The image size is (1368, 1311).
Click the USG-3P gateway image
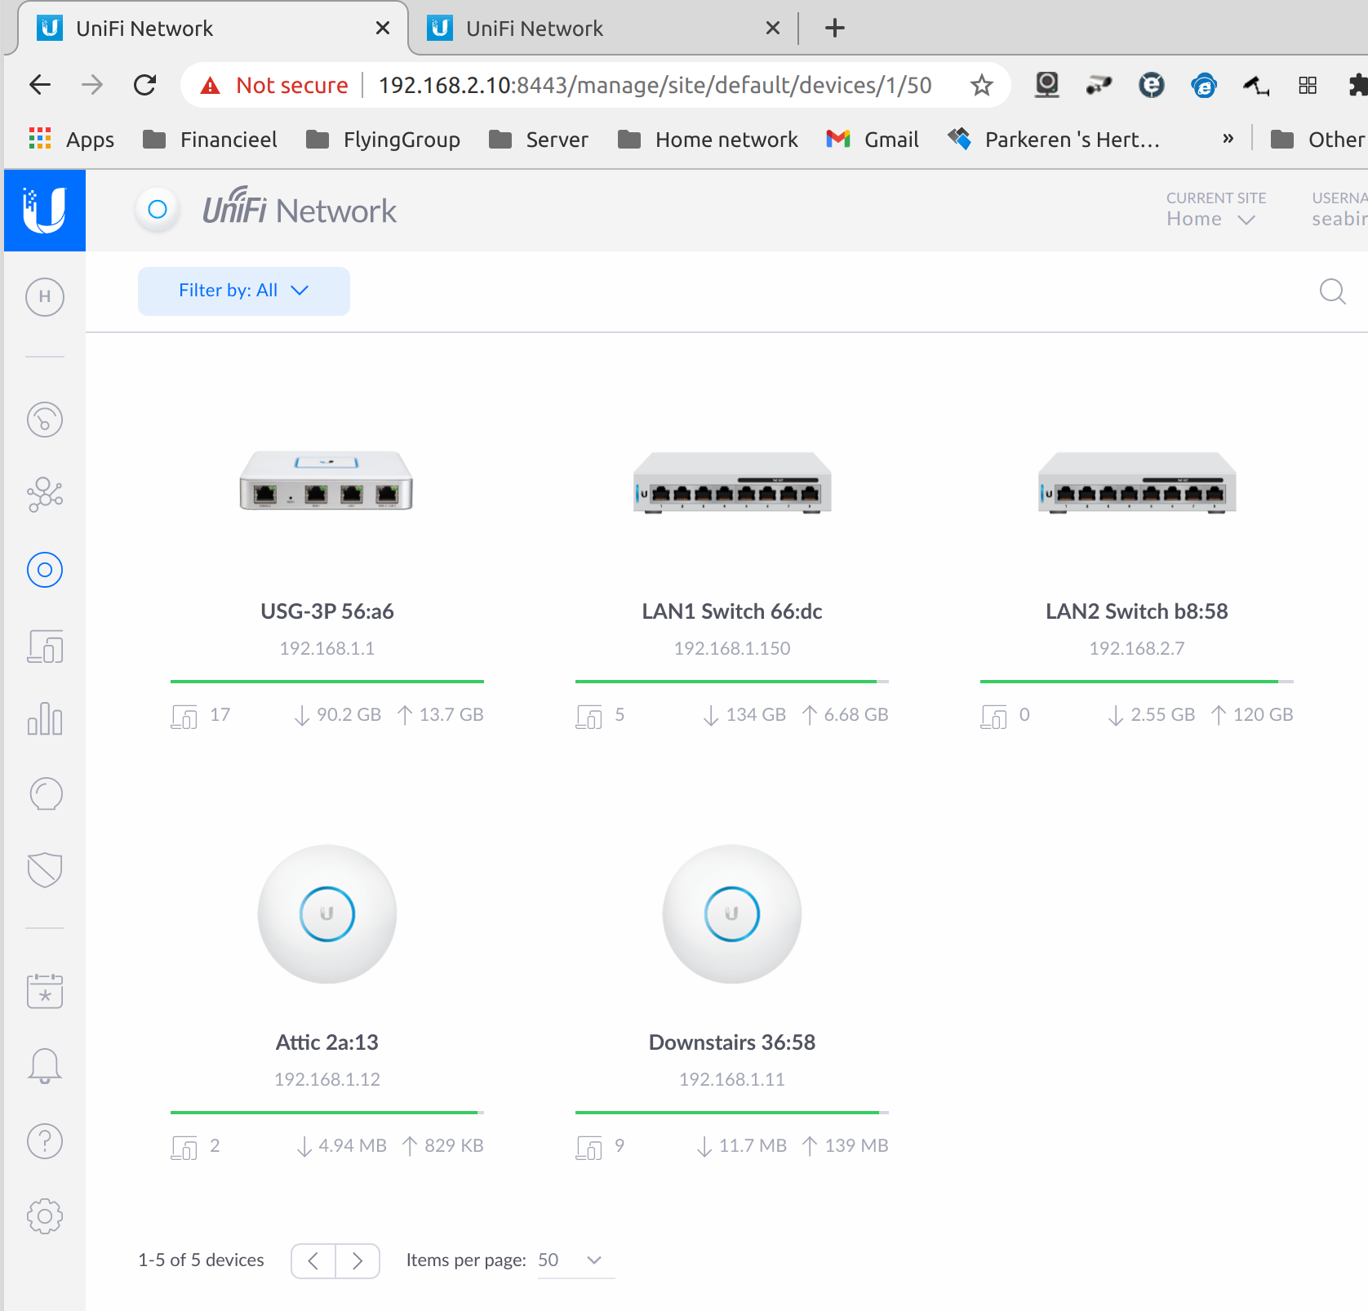click(326, 481)
